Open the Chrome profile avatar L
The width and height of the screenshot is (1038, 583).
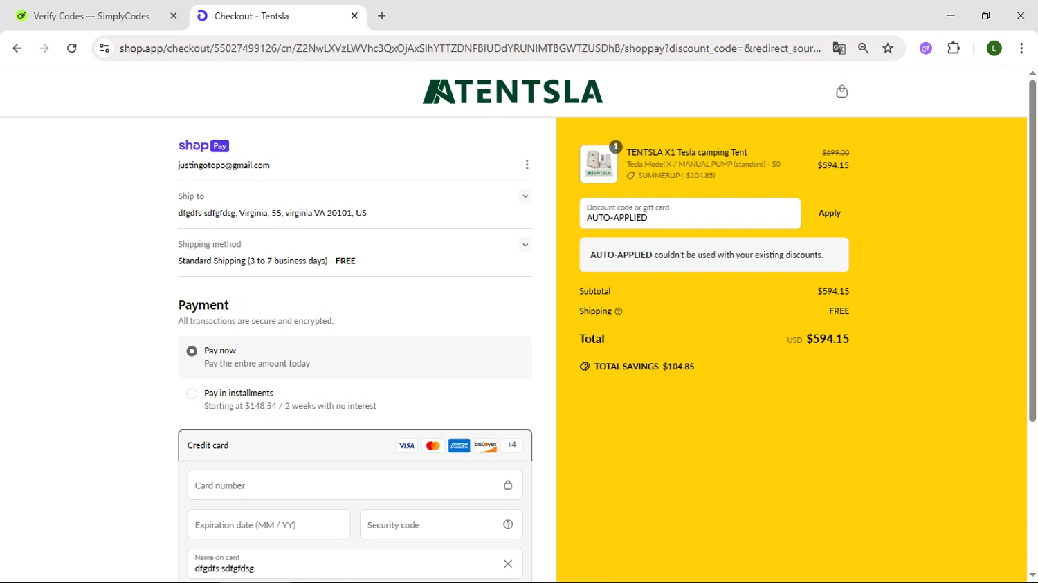click(994, 48)
